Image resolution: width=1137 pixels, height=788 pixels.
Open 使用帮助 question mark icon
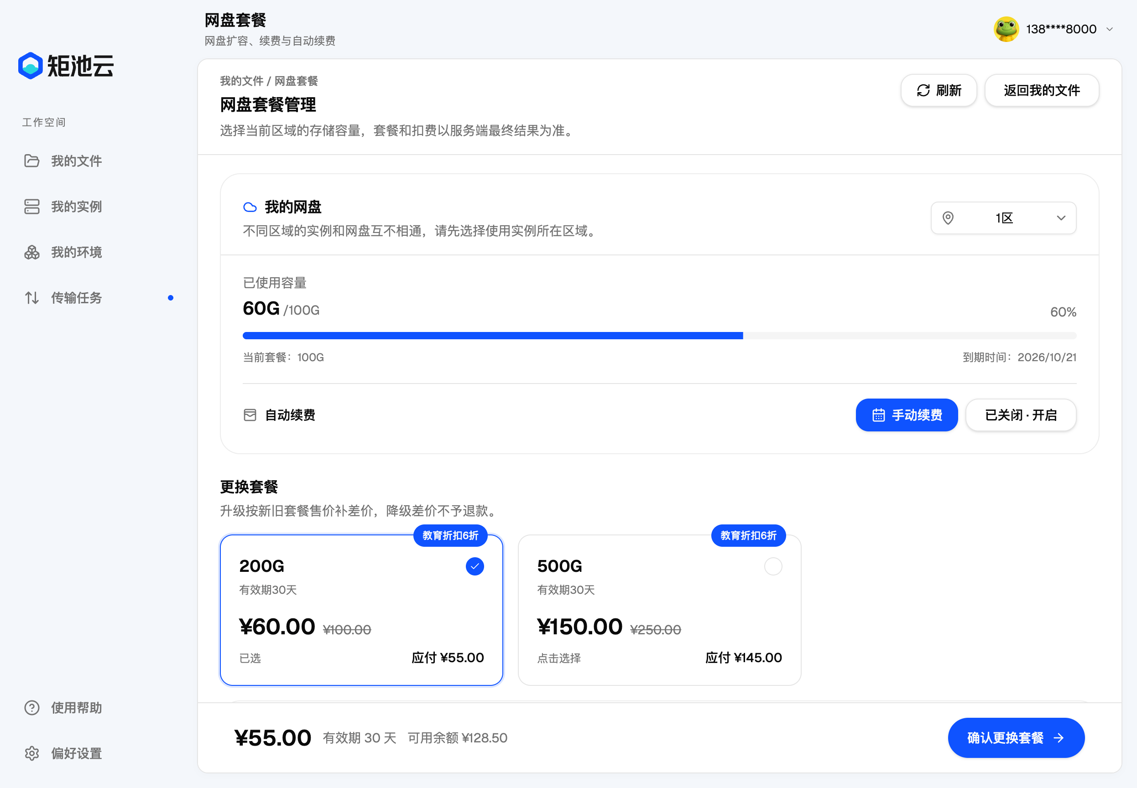click(31, 708)
